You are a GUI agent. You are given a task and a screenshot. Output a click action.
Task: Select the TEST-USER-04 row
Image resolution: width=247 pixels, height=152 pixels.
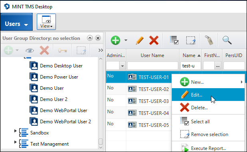tap(139, 113)
